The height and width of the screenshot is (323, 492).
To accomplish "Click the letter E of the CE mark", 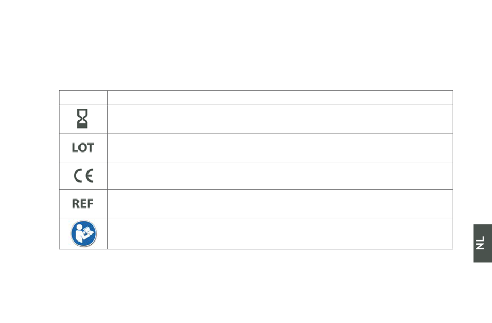I will (90, 176).
